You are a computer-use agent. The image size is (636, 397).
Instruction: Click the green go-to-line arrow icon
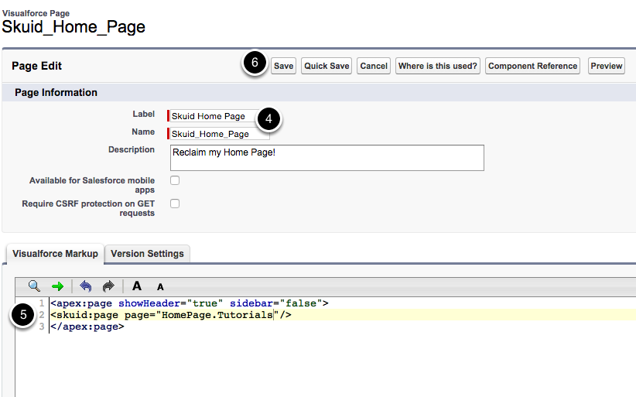point(57,286)
